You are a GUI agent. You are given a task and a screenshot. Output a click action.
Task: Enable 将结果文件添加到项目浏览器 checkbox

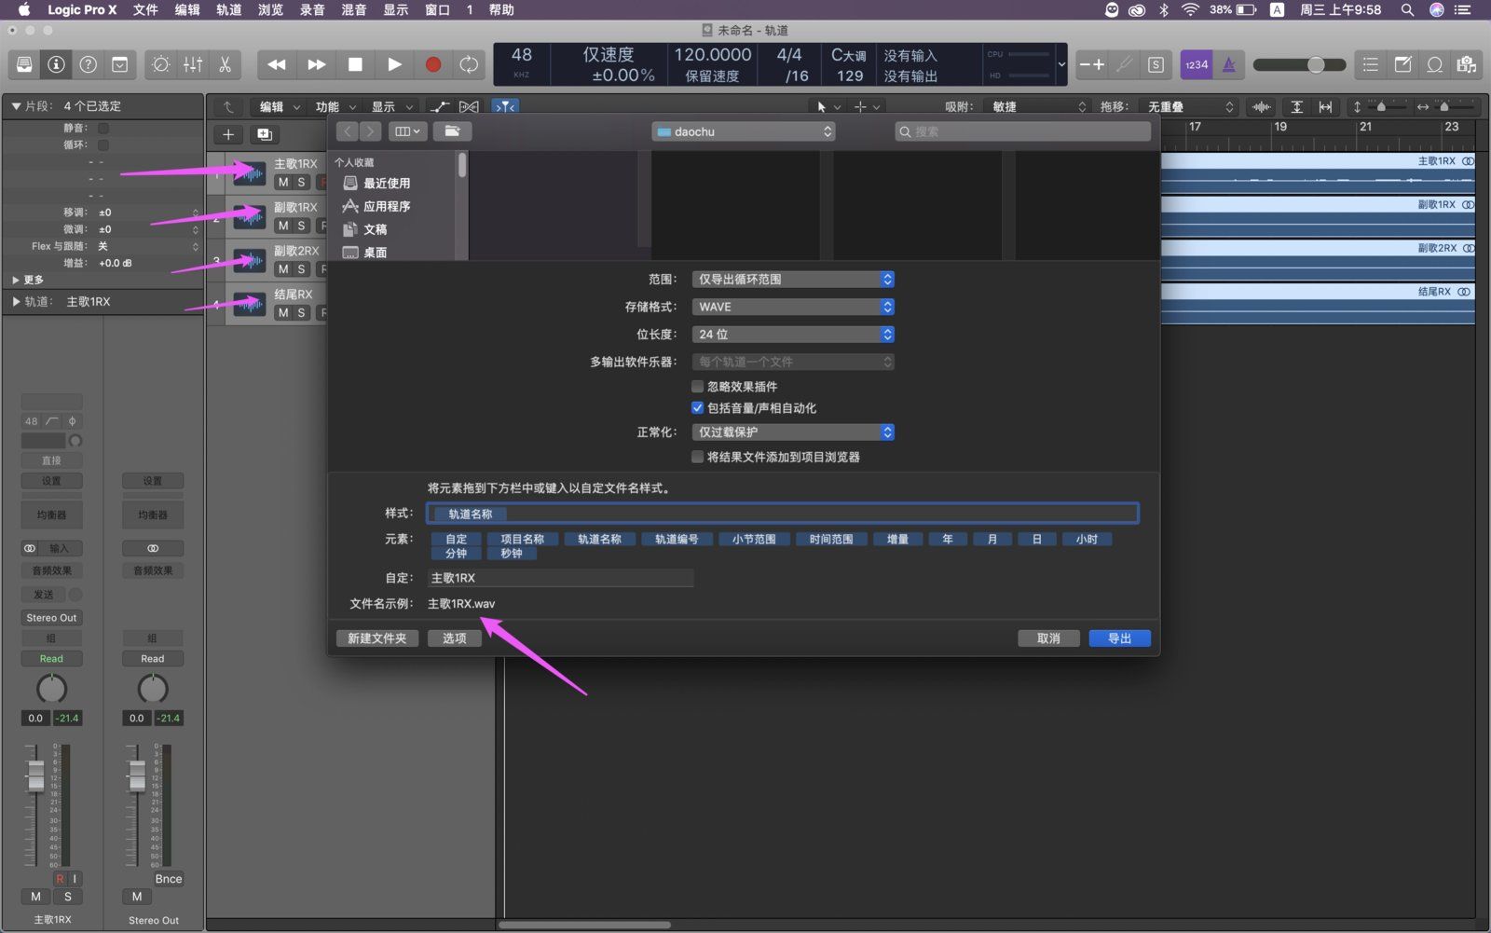[697, 457]
